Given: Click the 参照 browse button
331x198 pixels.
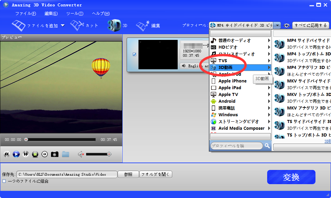Looking at the screenshot, I should [128, 174].
